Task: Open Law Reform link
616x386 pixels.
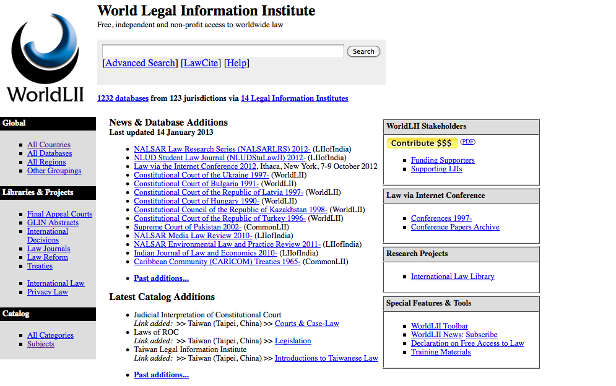Action: (x=48, y=257)
